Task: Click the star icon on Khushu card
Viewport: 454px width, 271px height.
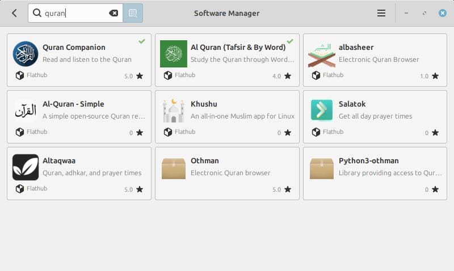Action: [x=288, y=133]
